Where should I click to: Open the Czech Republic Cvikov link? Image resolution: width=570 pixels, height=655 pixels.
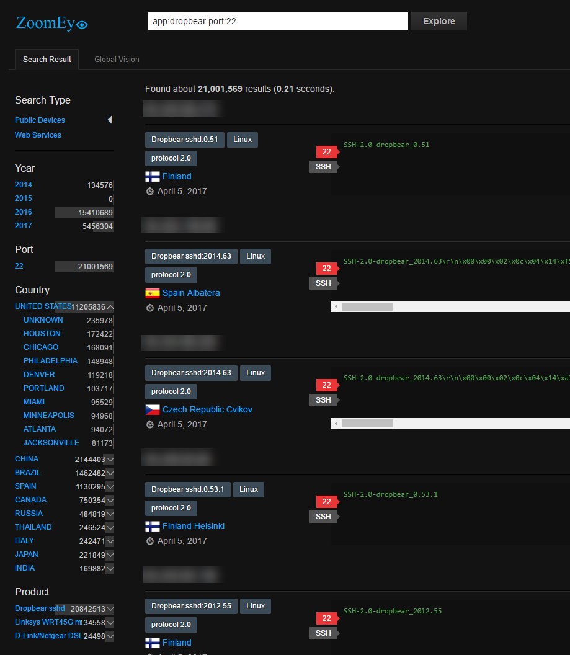207,409
